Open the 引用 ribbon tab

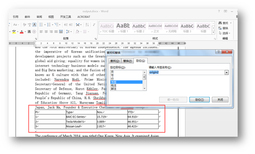15,17
